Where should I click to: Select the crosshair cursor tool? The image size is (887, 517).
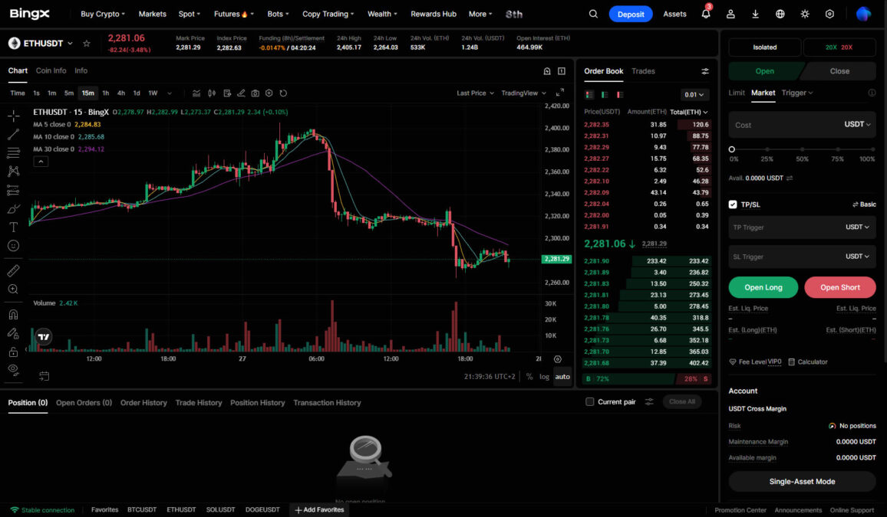14,116
